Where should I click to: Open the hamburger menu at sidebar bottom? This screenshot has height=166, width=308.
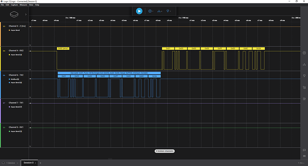pyautogui.click(x=304, y=156)
